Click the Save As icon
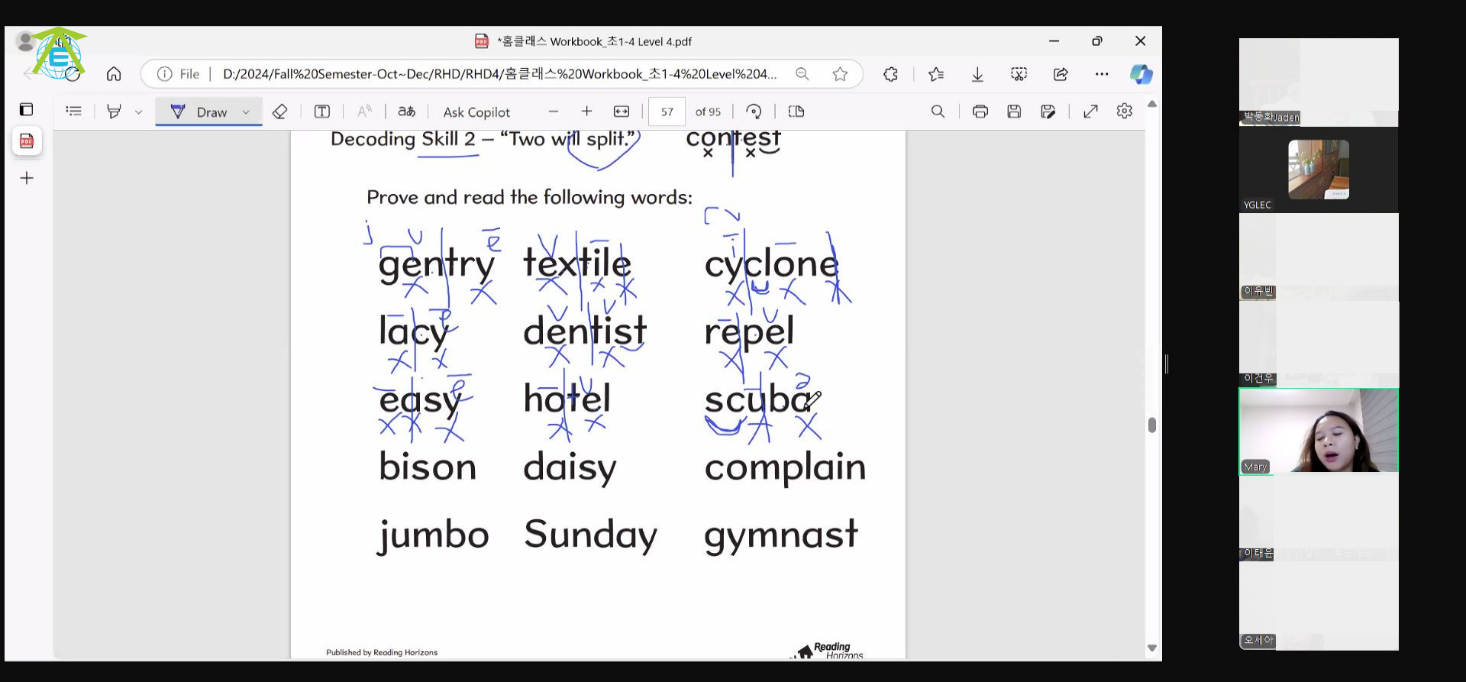 1048,112
